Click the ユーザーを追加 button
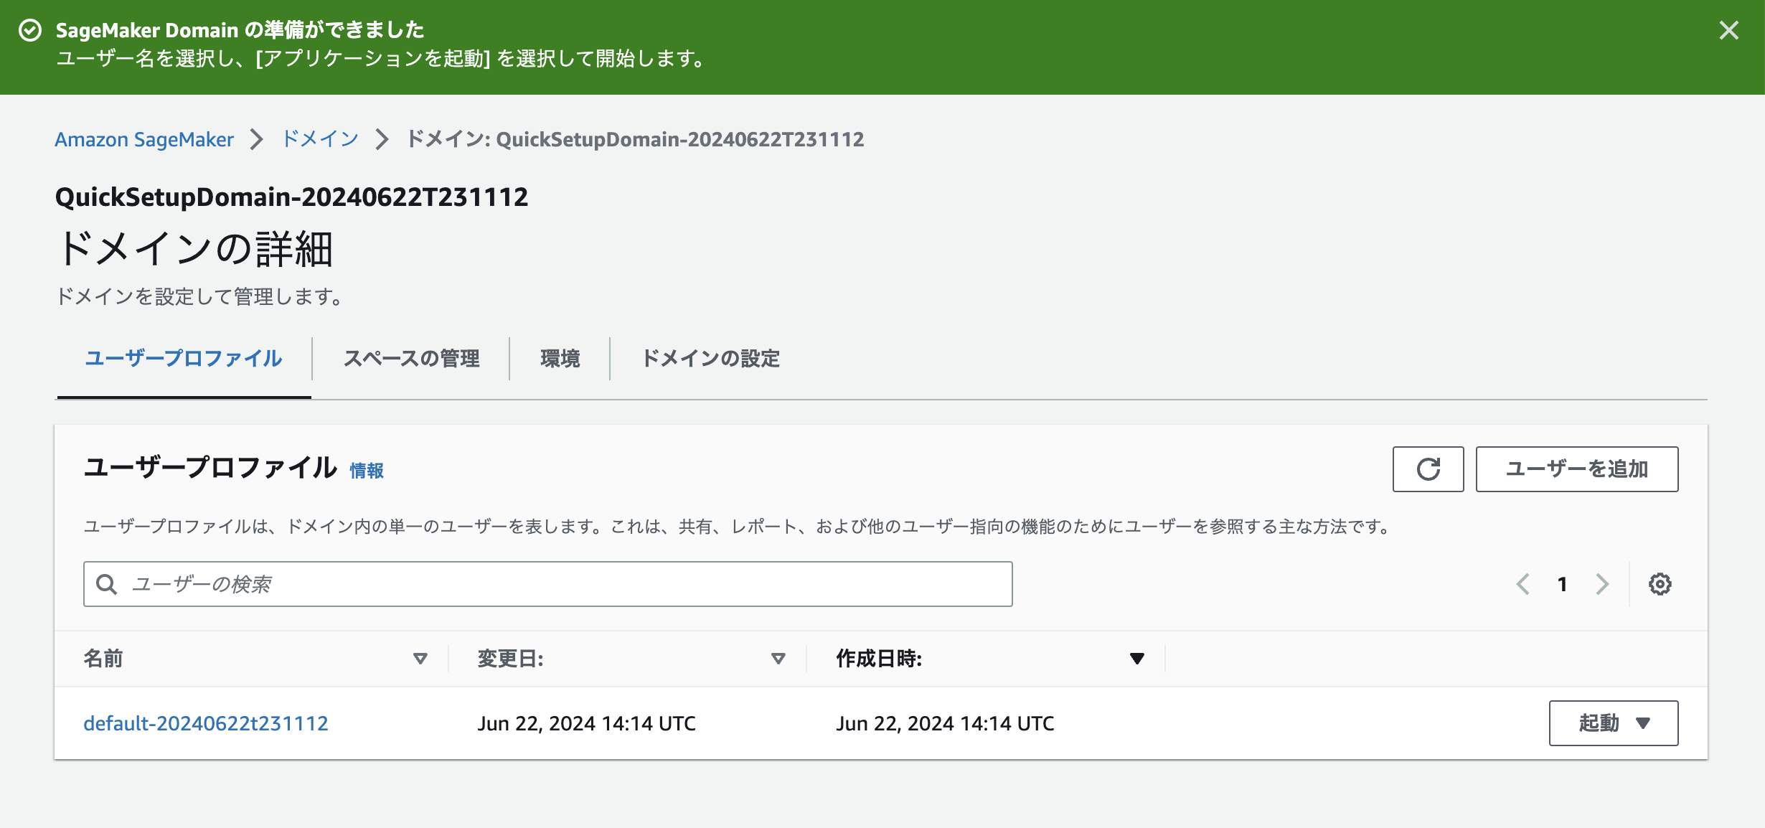 (x=1576, y=469)
